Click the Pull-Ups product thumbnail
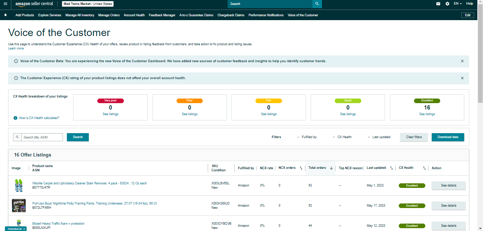Viewport: 483px width, 231px height. [x=19, y=206]
